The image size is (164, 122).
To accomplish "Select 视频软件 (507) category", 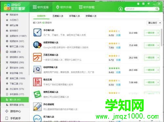I will point(15,41).
